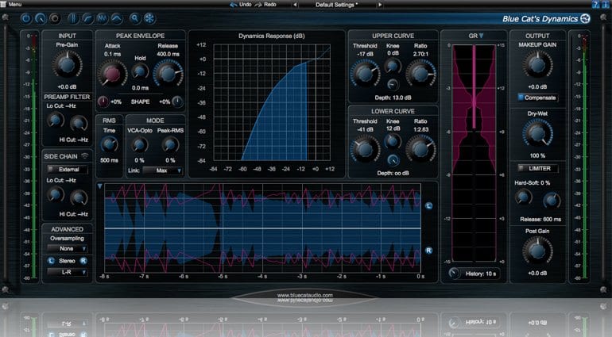Click the Hold knob

click(140, 71)
